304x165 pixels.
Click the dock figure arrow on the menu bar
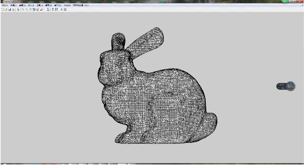[x=302, y=5]
